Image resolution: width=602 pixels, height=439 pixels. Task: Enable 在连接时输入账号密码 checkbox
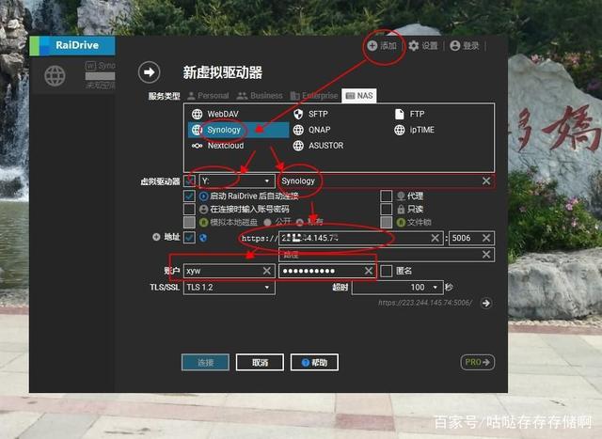[x=189, y=209]
